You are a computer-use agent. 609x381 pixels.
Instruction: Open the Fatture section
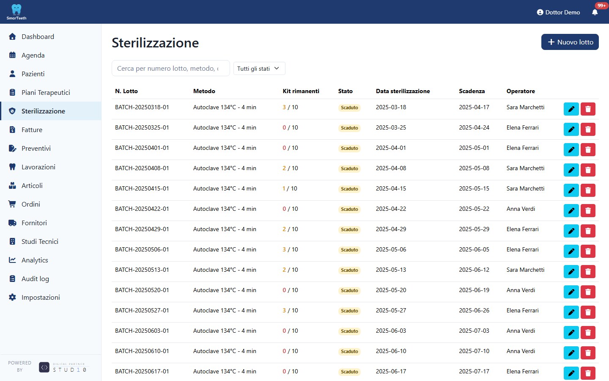pyautogui.click(x=51, y=130)
